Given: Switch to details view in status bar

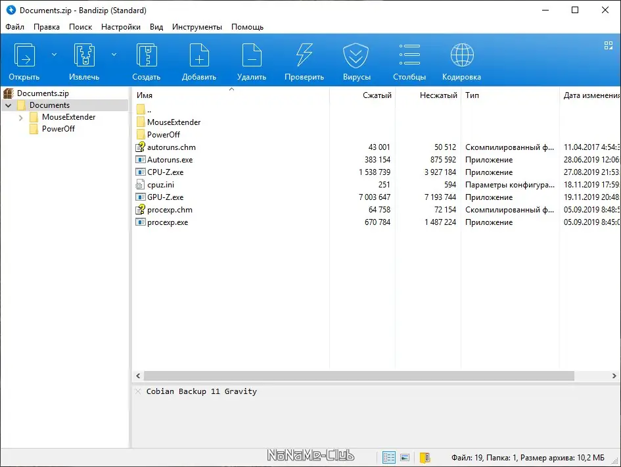Looking at the screenshot, I should pos(389,458).
